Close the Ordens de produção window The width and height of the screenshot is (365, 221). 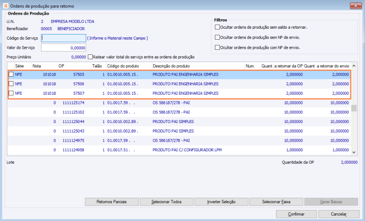coord(356,5)
